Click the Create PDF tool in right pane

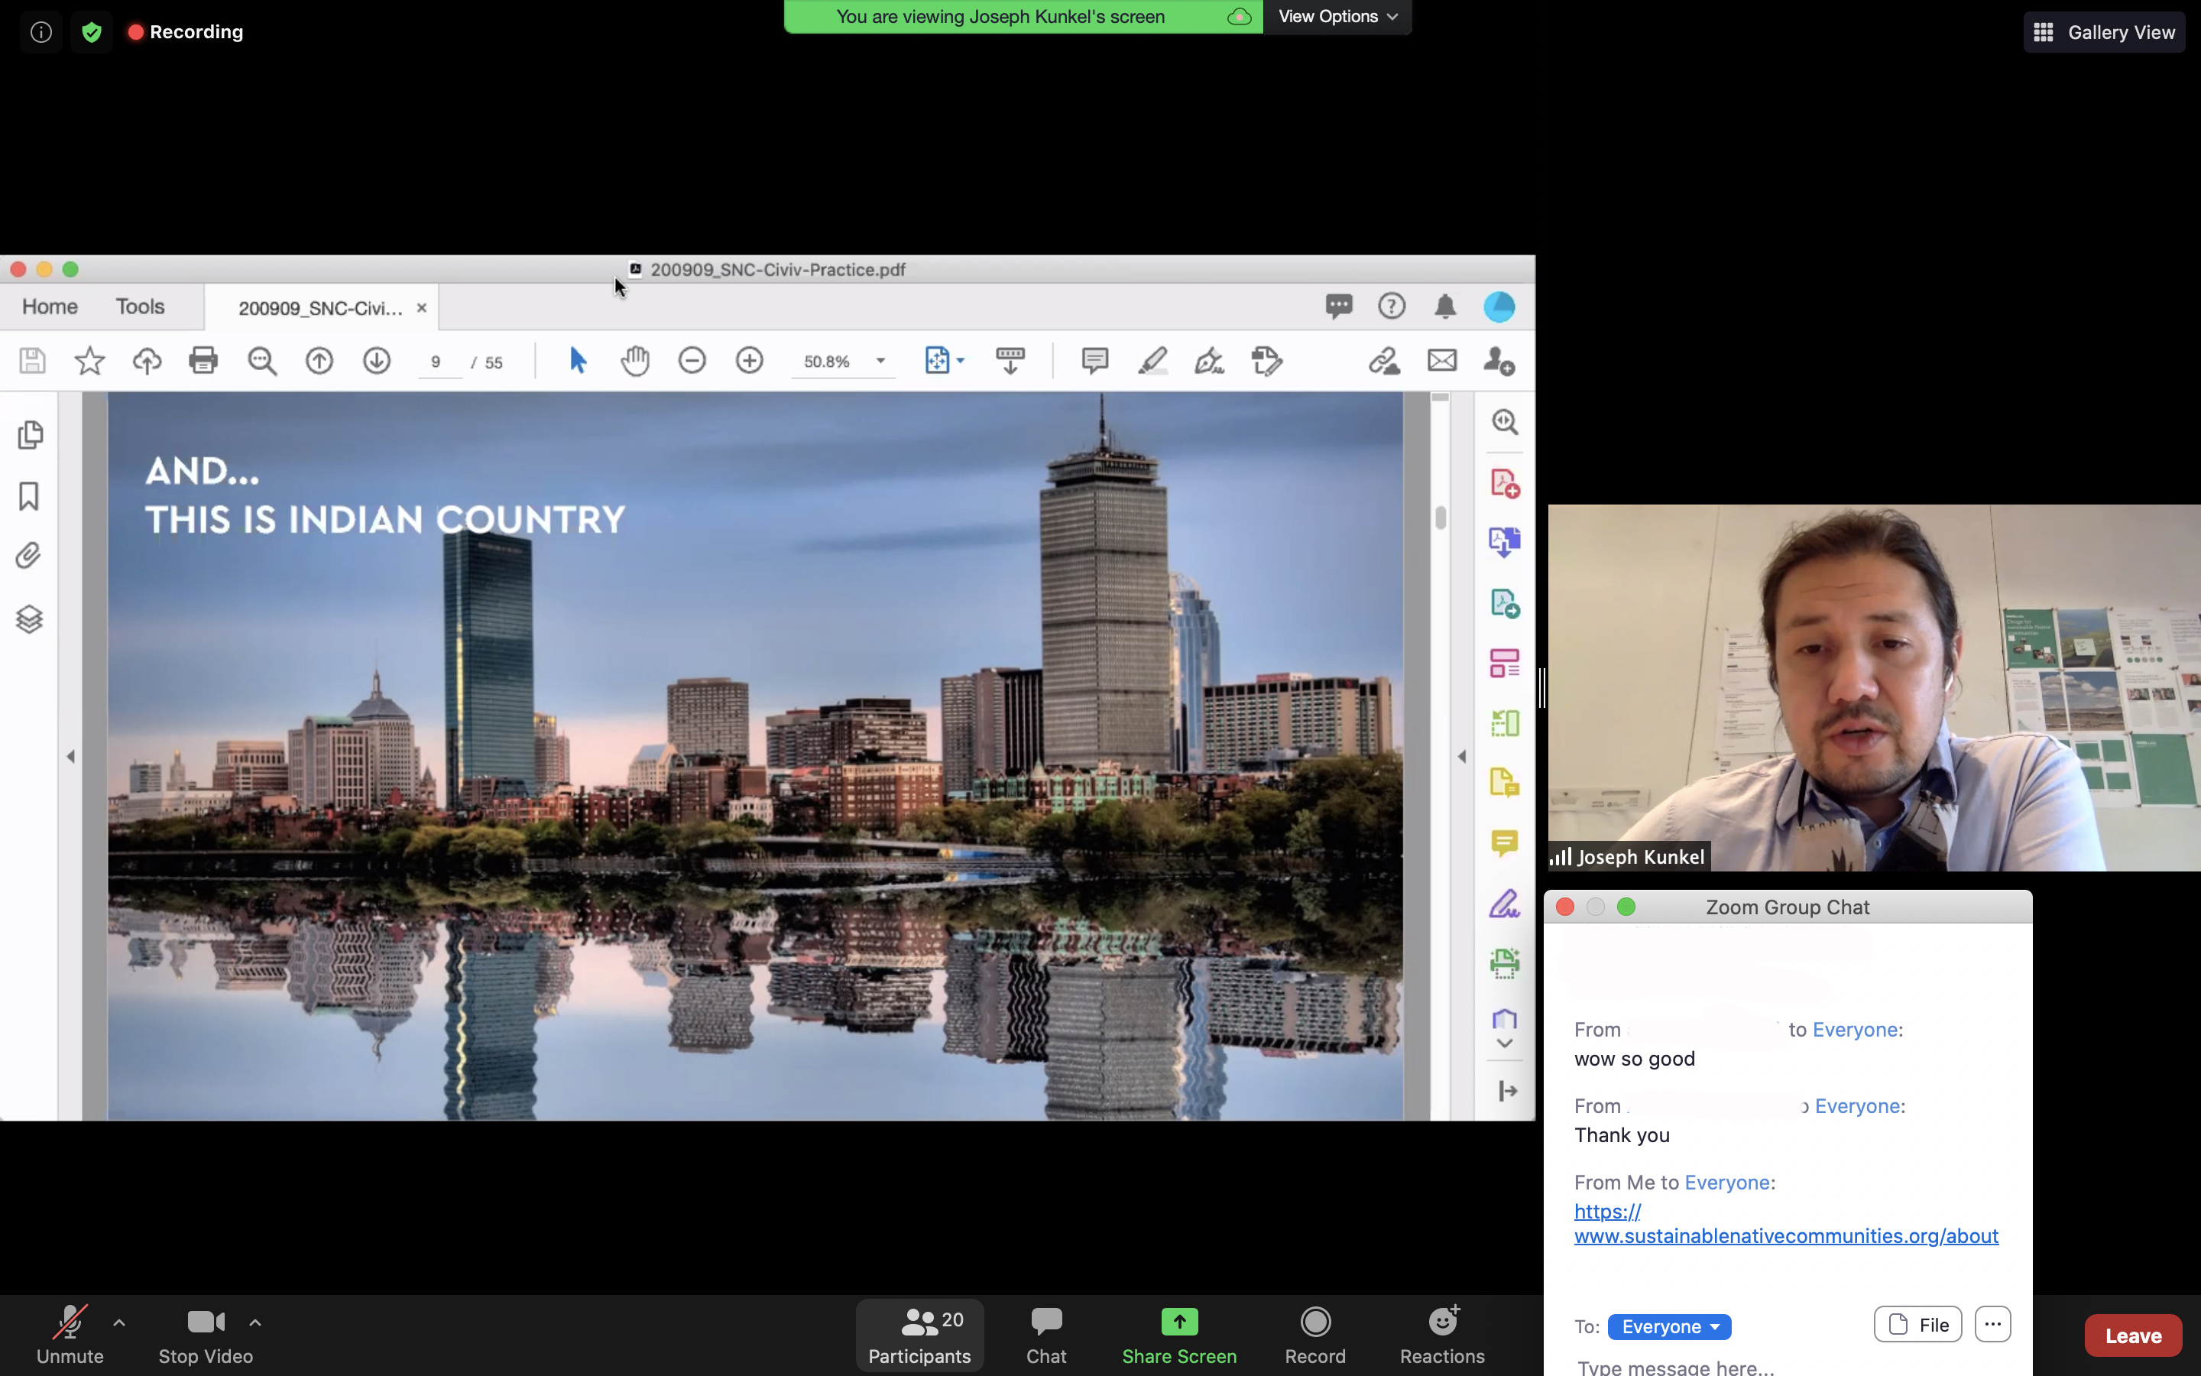(x=1506, y=483)
